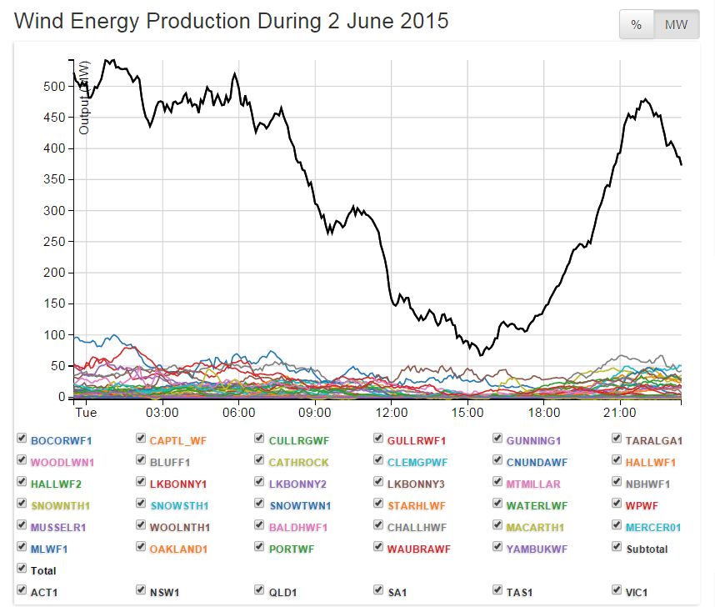Screen dimensions: 715x607
Task: Uncheck the Total line checkbox
Action: (x=22, y=569)
